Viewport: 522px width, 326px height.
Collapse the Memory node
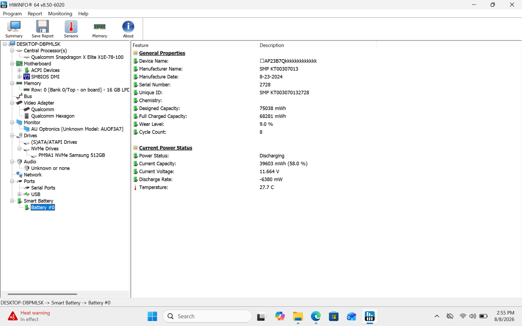click(x=12, y=83)
